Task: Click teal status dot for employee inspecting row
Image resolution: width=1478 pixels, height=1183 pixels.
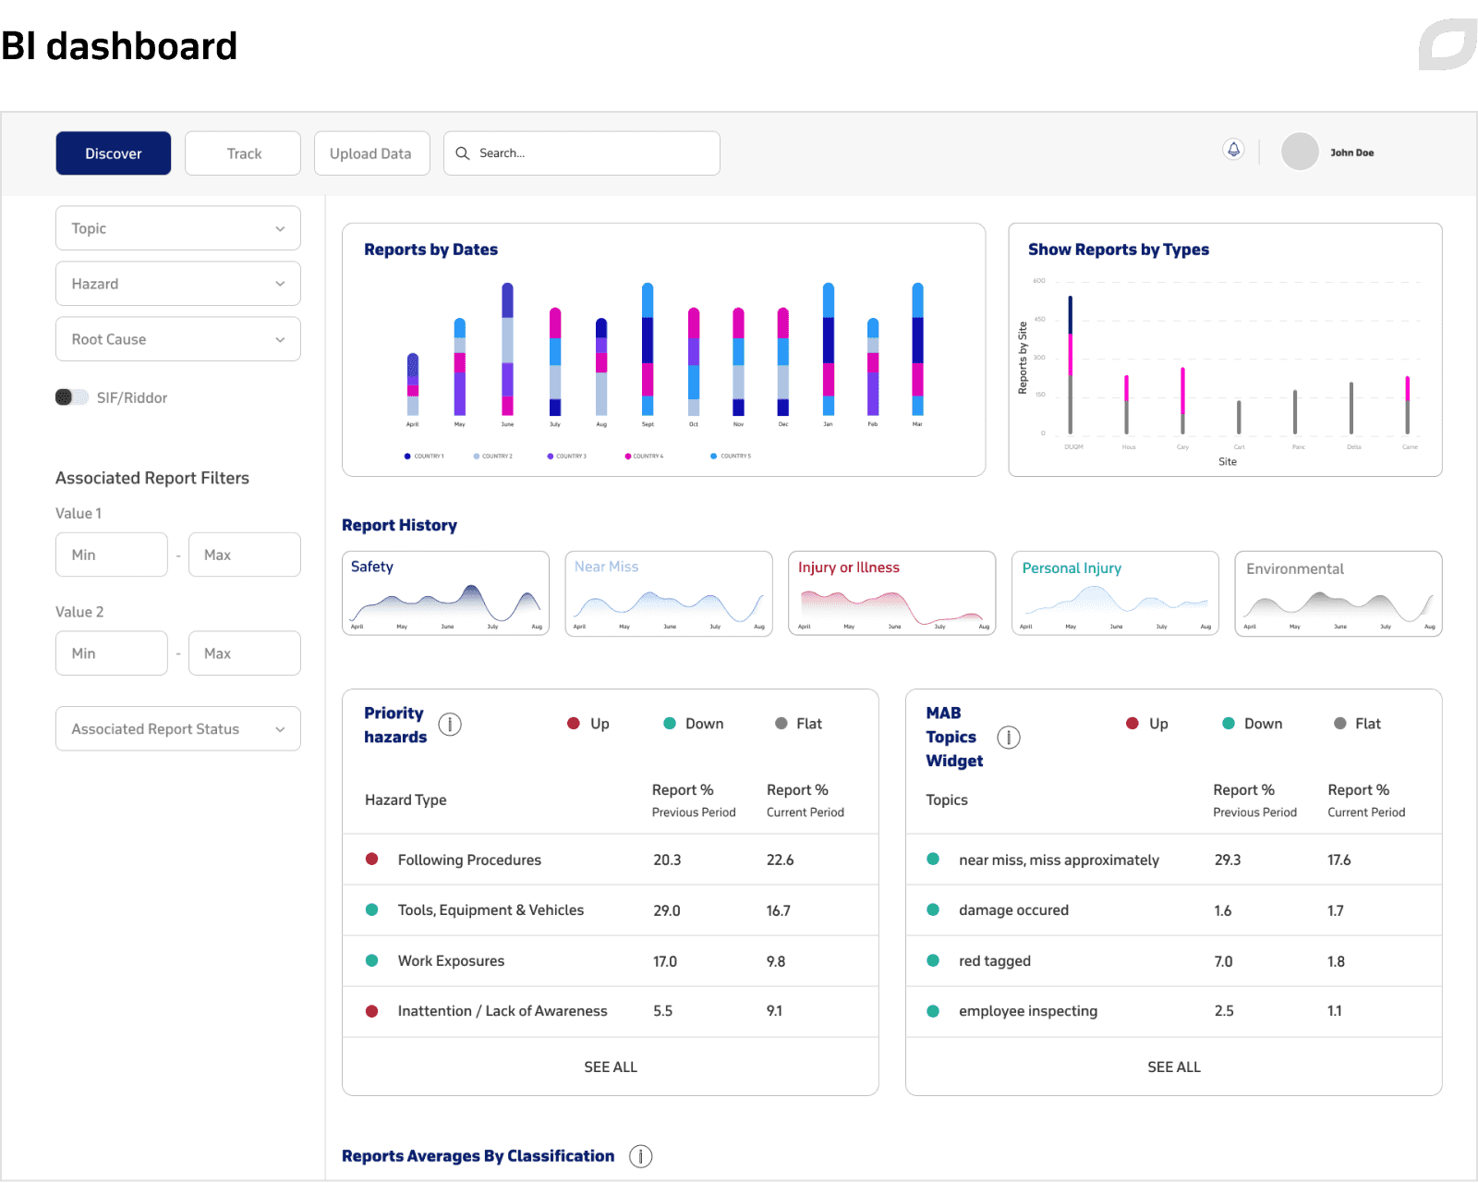Action: (933, 1011)
